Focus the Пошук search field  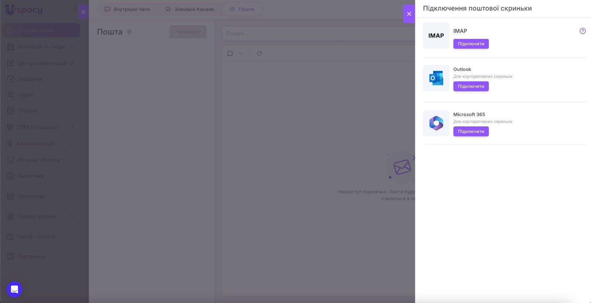(318, 33)
